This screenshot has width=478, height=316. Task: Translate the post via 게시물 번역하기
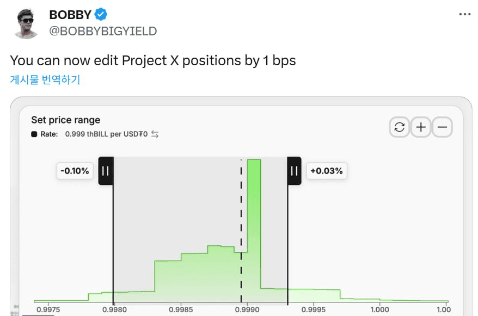45,79
